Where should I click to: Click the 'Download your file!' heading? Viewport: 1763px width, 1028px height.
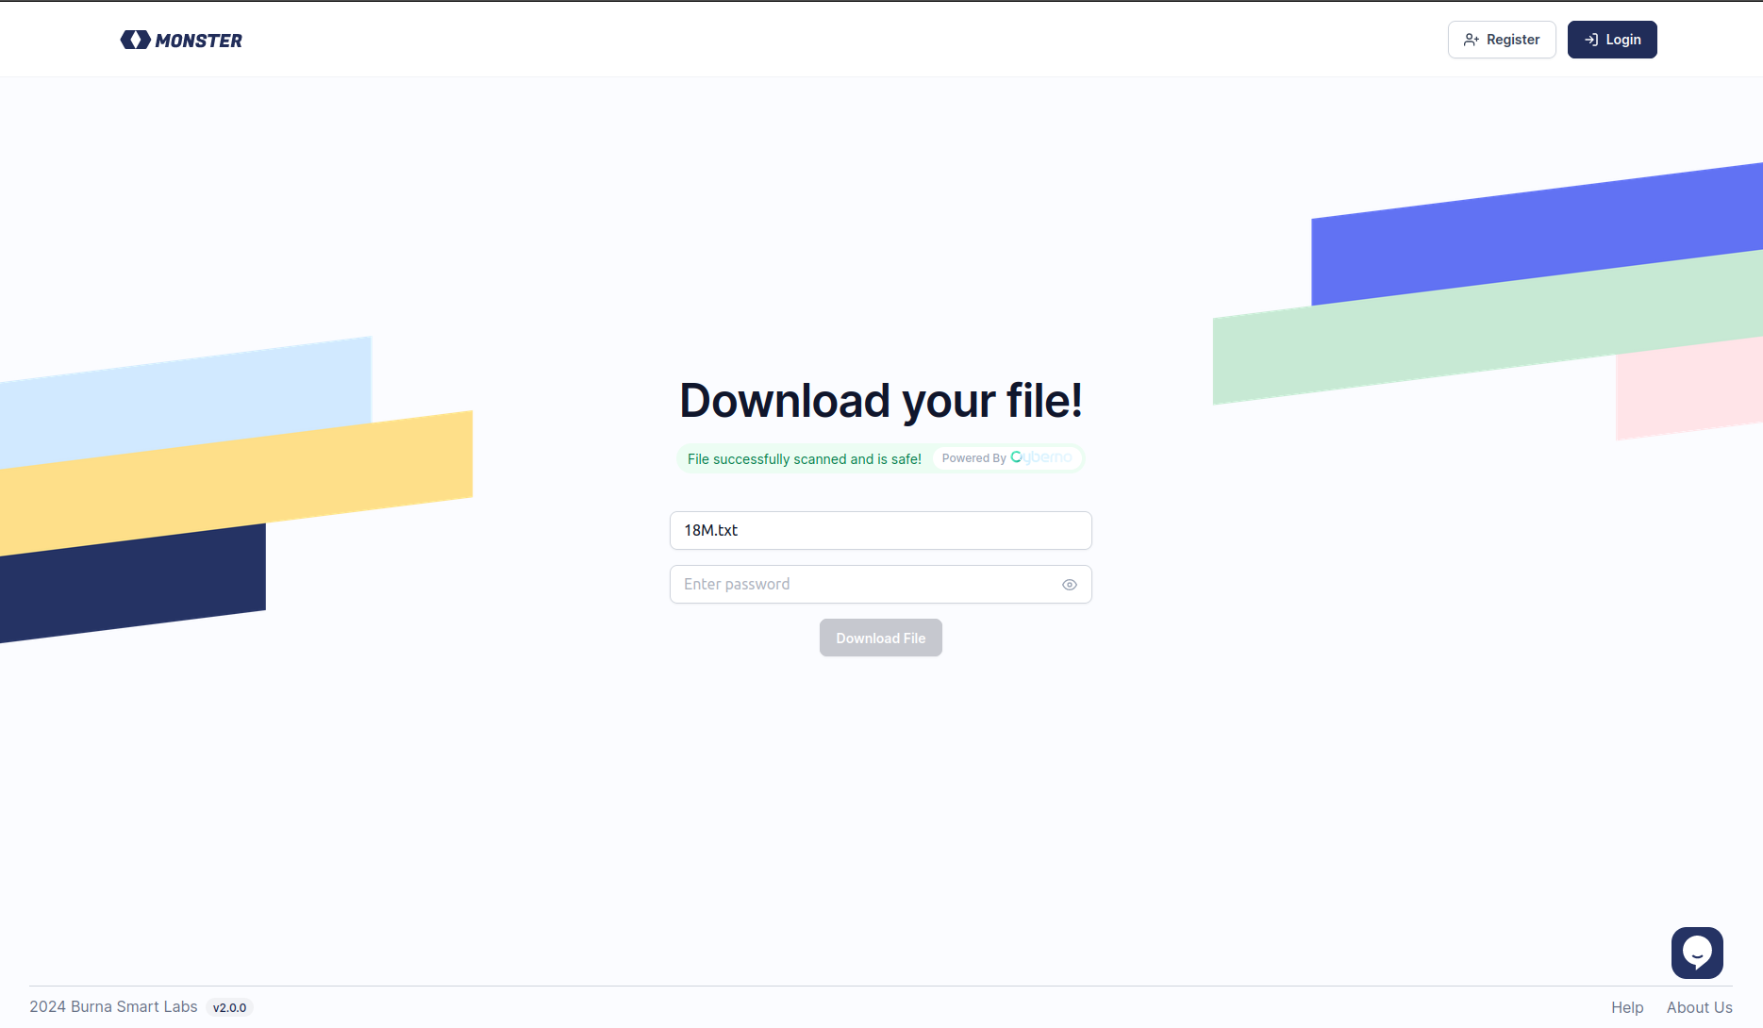[x=881, y=401]
